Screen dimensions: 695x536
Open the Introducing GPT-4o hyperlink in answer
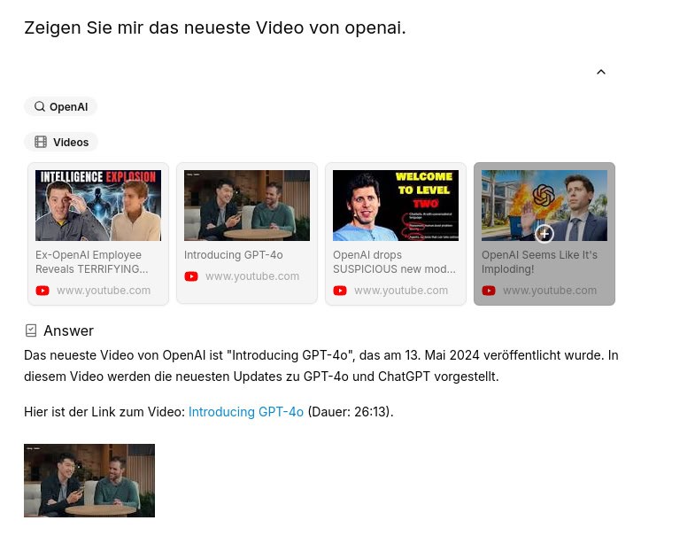(x=246, y=412)
